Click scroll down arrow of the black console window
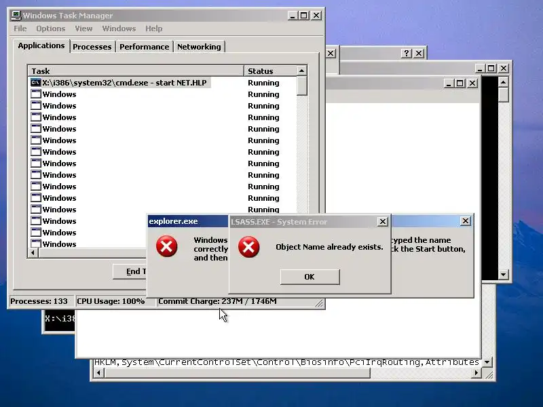Screen dimensions: 543x407 503,275
